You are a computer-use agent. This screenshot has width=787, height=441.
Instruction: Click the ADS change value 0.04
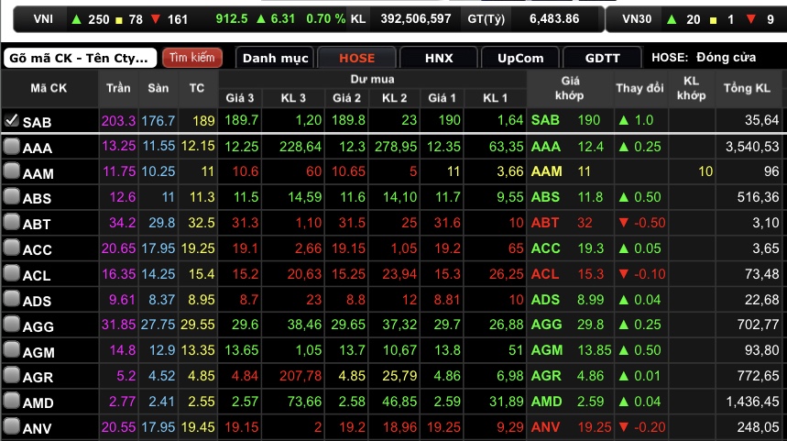(x=647, y=300)
